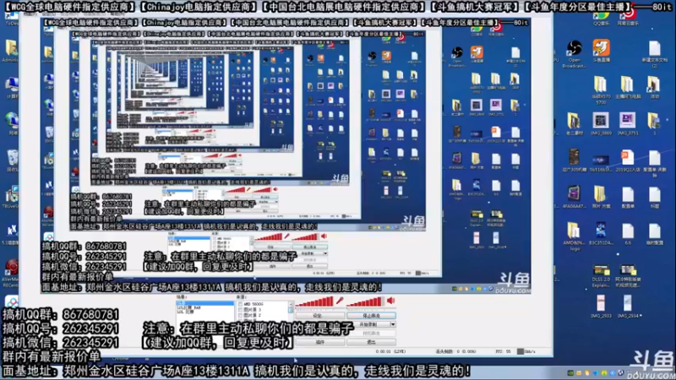Select the highlighted scene in the OBS scene list
Viewport: 676px width, 380px height.
205,303
